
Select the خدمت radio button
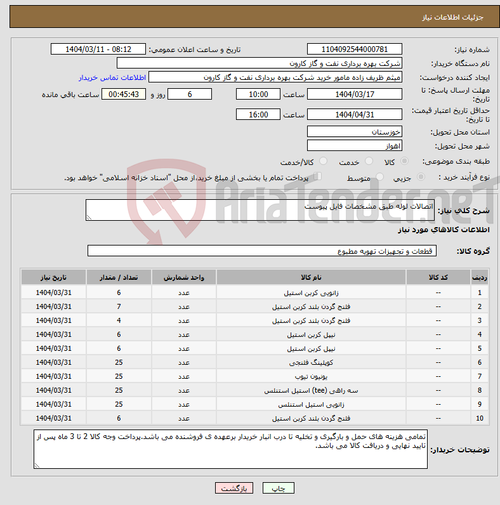pyautogui.click(x=369, y=161)
